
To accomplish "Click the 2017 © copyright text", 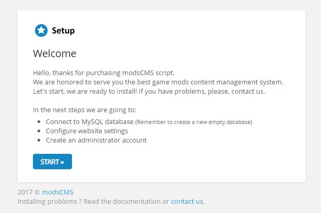I will pyautogui.click(x=28, y=192).
